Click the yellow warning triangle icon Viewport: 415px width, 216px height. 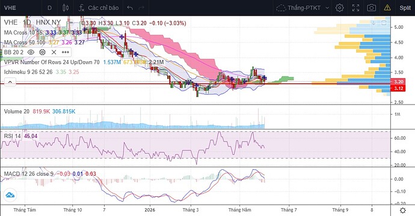(387, 8)
